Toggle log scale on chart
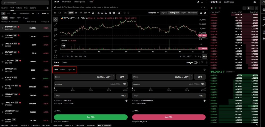The image size is (265, 127). [200, 57]
